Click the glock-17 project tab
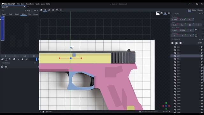Viewport: 204px width, 115px height. point(13,7)
